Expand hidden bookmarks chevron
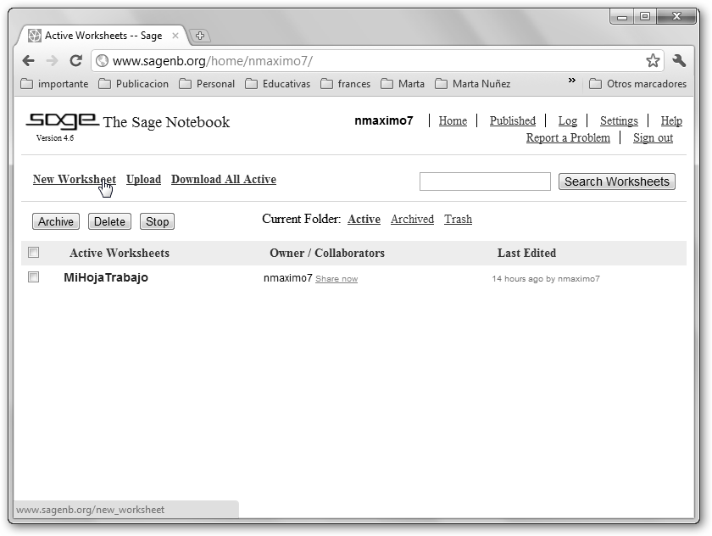712x536 pixels. [571, 81]
